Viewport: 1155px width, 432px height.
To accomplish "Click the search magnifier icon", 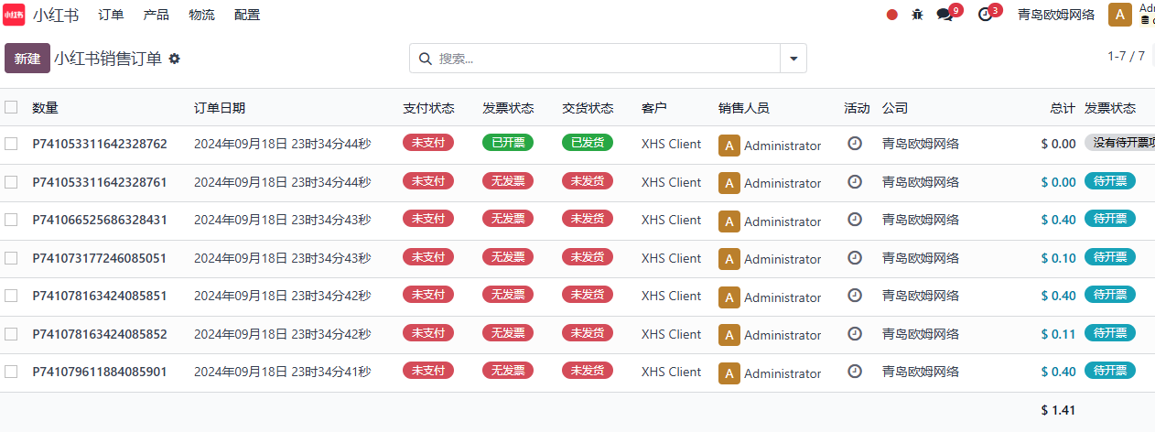I will point(425,59).
